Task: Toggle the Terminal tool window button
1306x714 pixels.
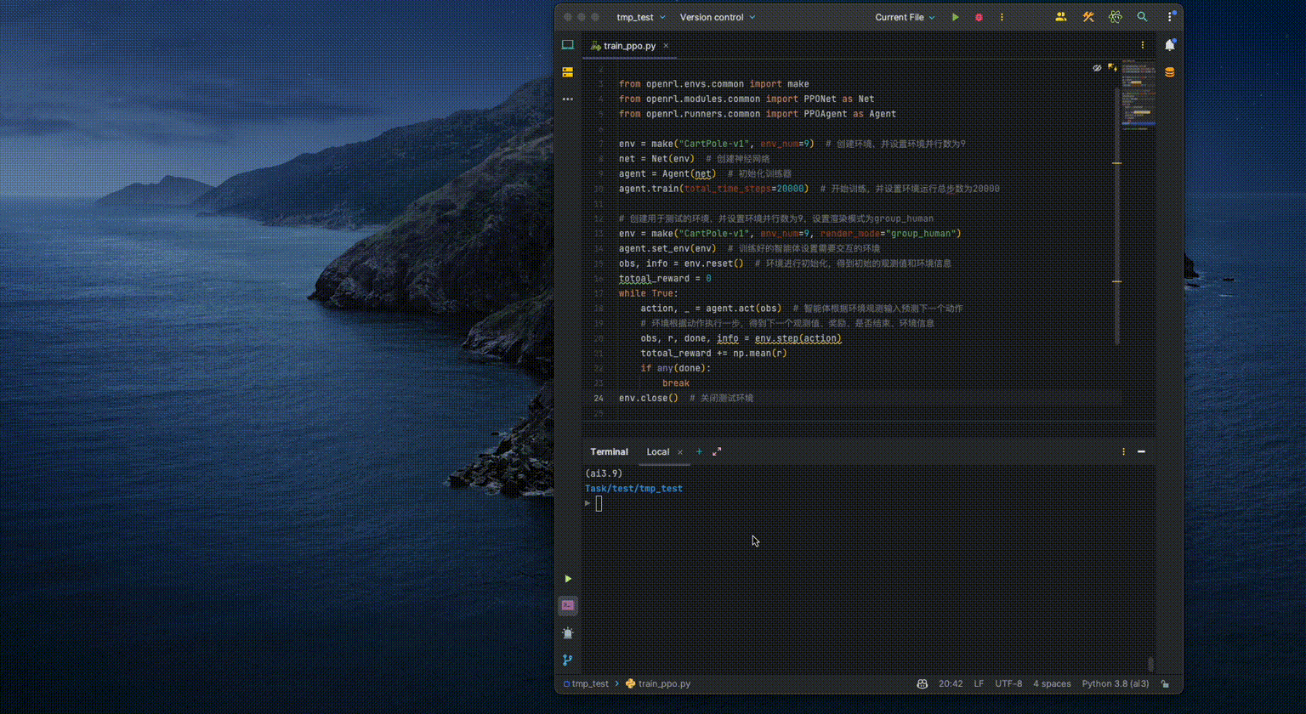Action: click(567, 605)
